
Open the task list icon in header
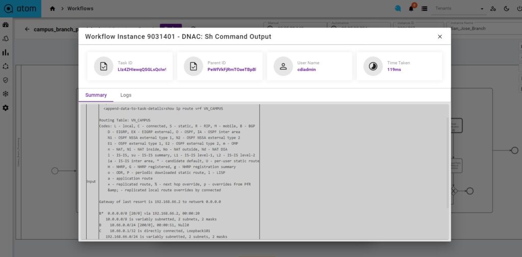pyautogui.click(x=425, y=9)
